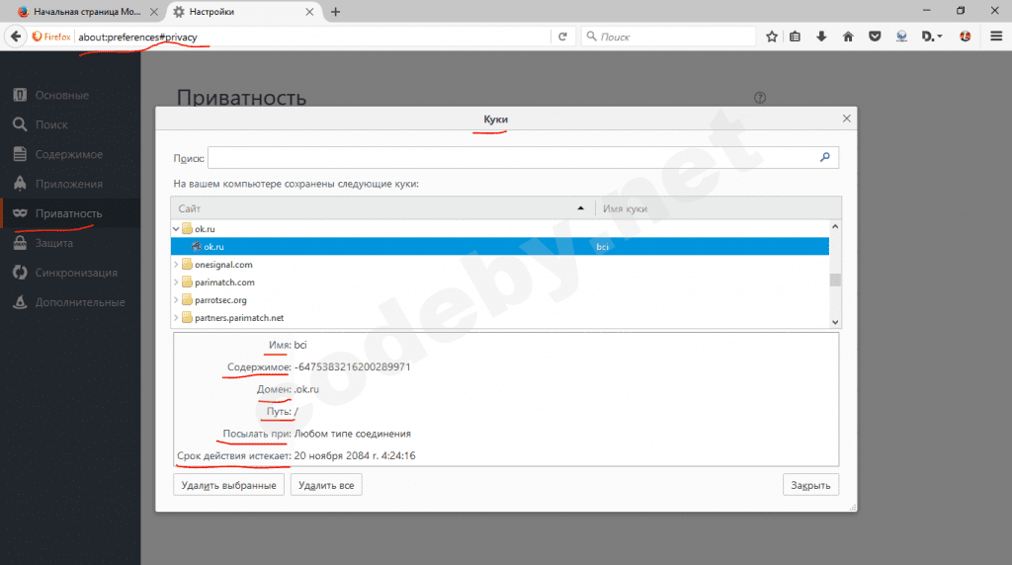Click the cookie list scroll down arrow
Image resolution: width=1012 pixels, height=565 pixels.
point(835,322)
